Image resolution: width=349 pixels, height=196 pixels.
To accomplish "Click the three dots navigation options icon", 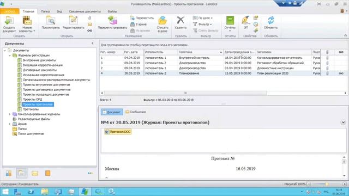I will (x=90, y=173).
